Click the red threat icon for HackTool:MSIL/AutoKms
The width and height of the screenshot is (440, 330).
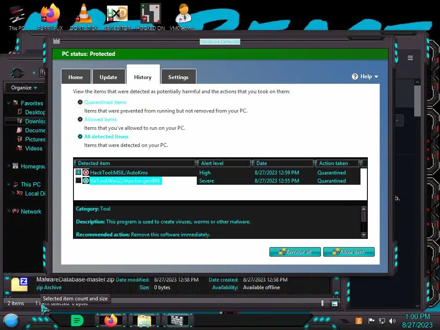(86, 173)
